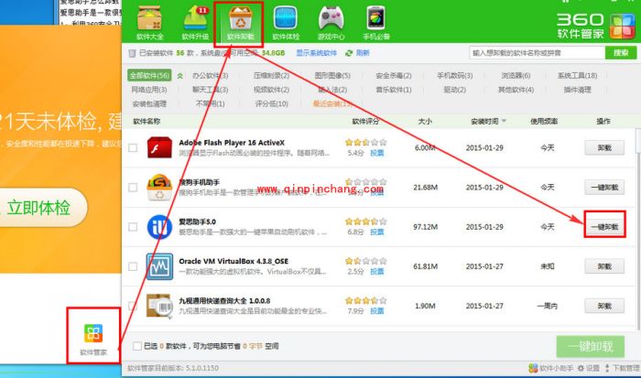
Task: Select the 系统工具(18) category
Action: [577, 76]
